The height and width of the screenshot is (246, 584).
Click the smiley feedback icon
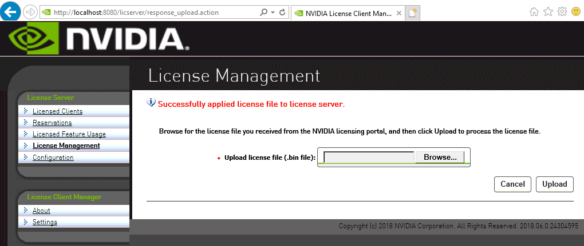click(576, 11)
